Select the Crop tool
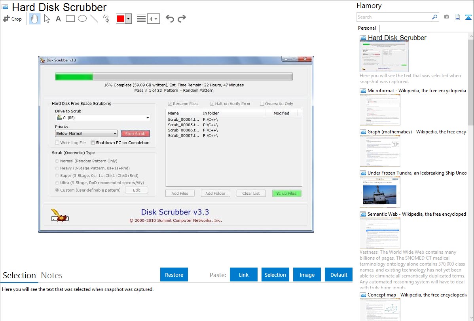This screenshot has width=474, height=321. tap(12, 19)
